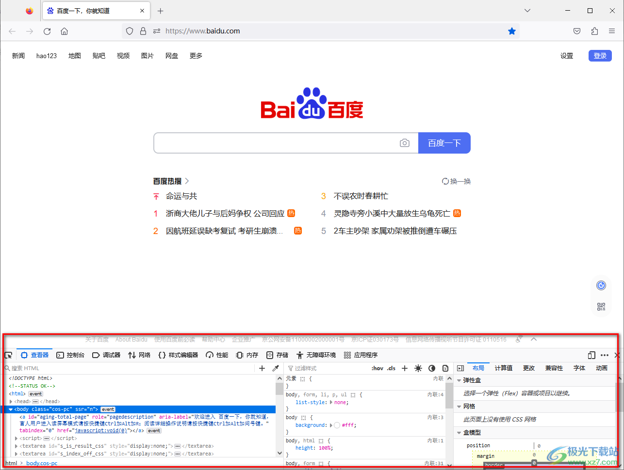Click the 百度一下 search button
The image size is (624, 470).
tap(444, 143)
